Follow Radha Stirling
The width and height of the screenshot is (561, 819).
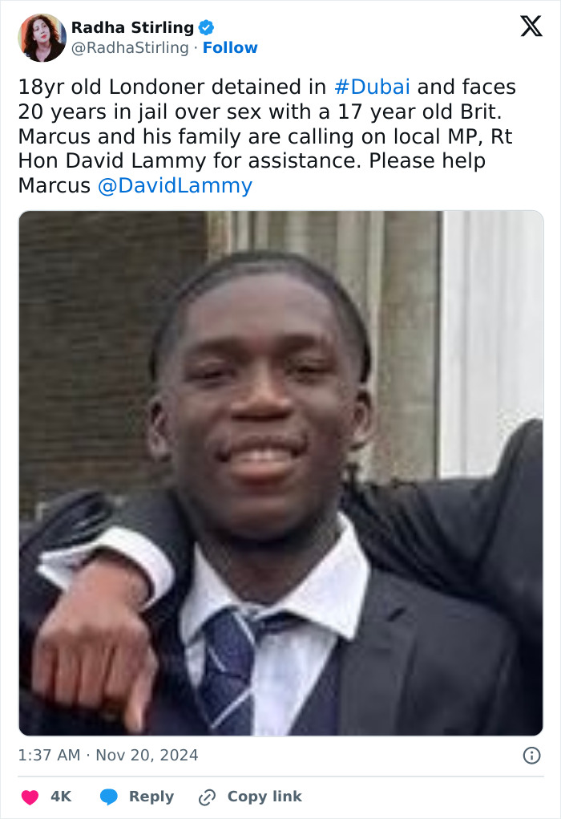(230, 47)
